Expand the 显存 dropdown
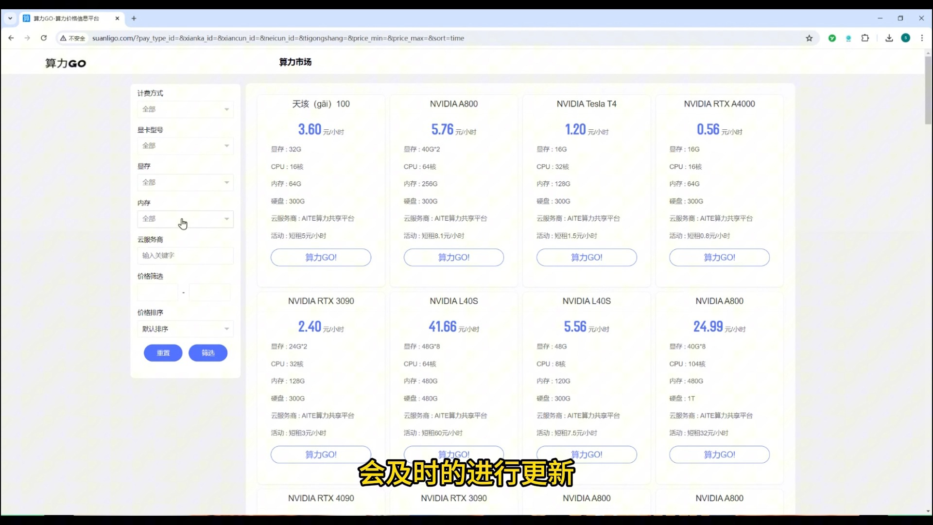Screen dimensions: 933x525 tap(185, 182)
